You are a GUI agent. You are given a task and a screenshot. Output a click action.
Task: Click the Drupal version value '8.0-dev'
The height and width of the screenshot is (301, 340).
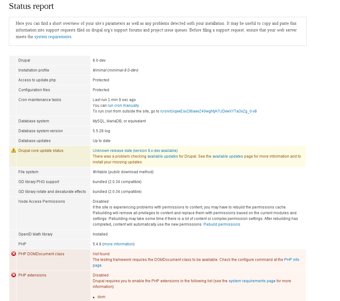(x=99, y=60)
